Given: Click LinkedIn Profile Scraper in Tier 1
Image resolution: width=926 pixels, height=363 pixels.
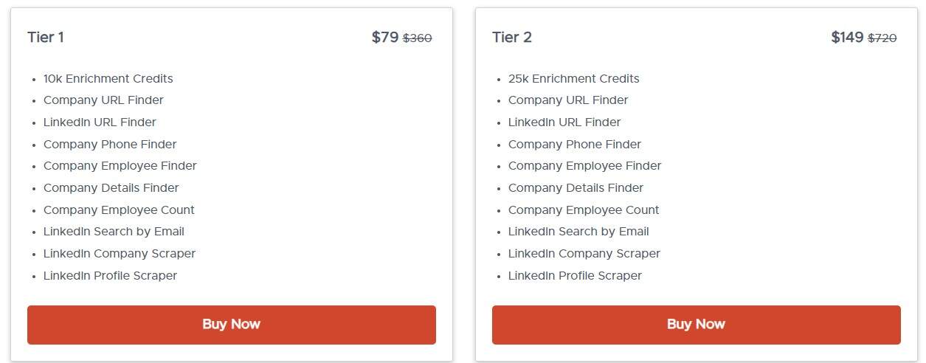Looking at the screenshot, I should coord(110,276).
